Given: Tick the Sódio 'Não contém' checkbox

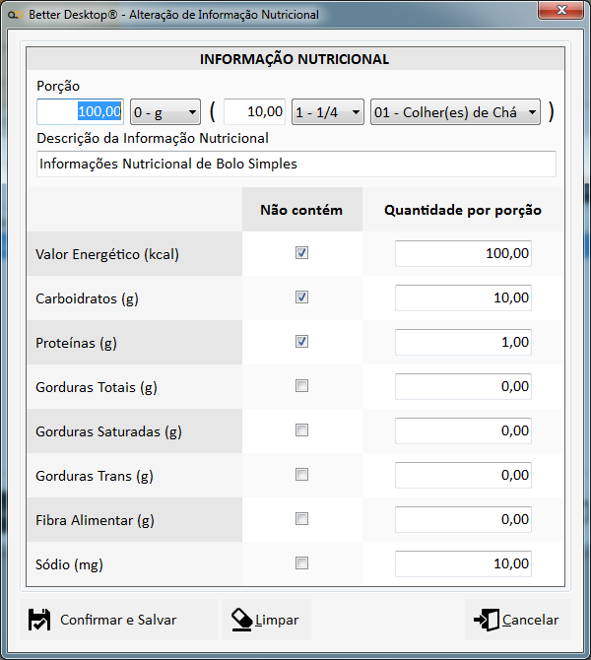Looking at the screenshot, I should pos(302,563).
